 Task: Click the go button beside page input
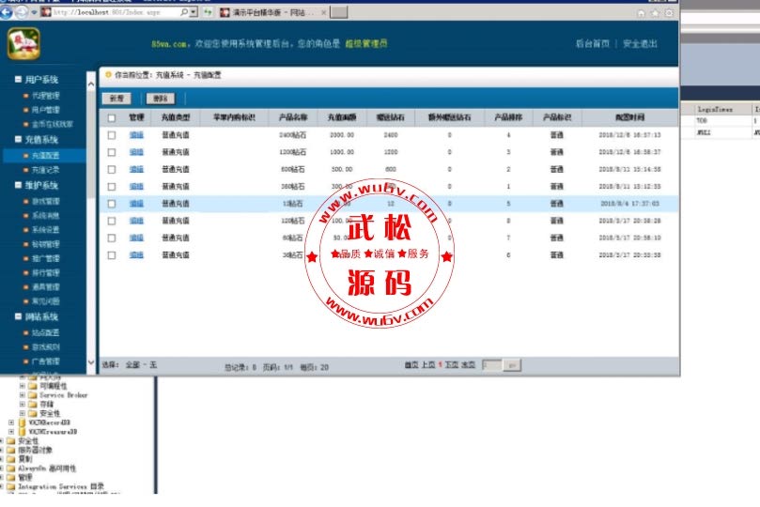pos(512,365)
